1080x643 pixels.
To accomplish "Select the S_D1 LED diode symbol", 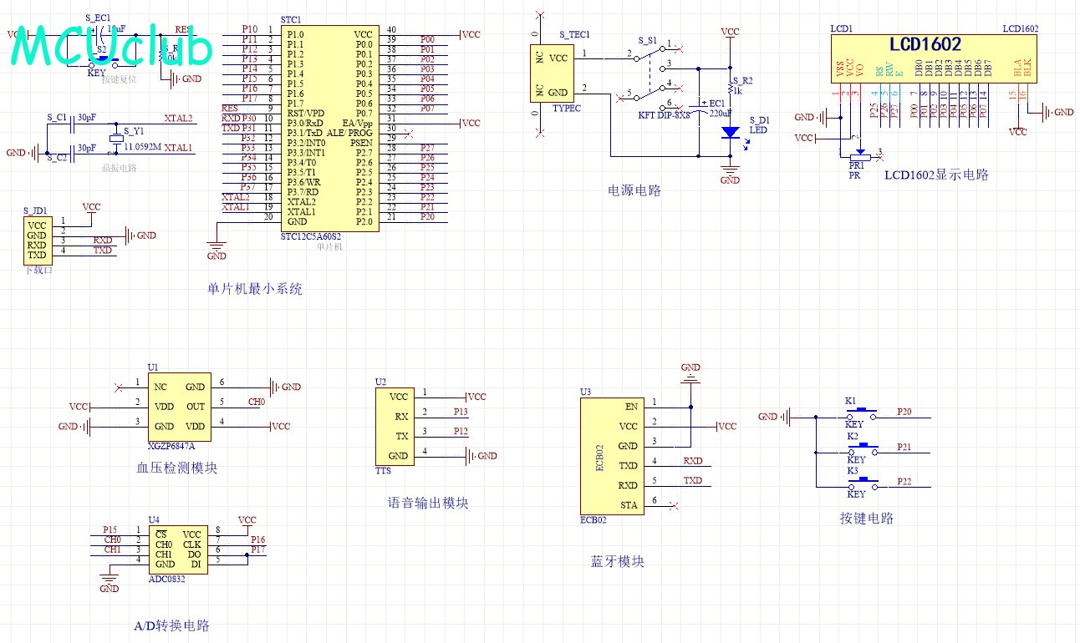I will (730, 133).
